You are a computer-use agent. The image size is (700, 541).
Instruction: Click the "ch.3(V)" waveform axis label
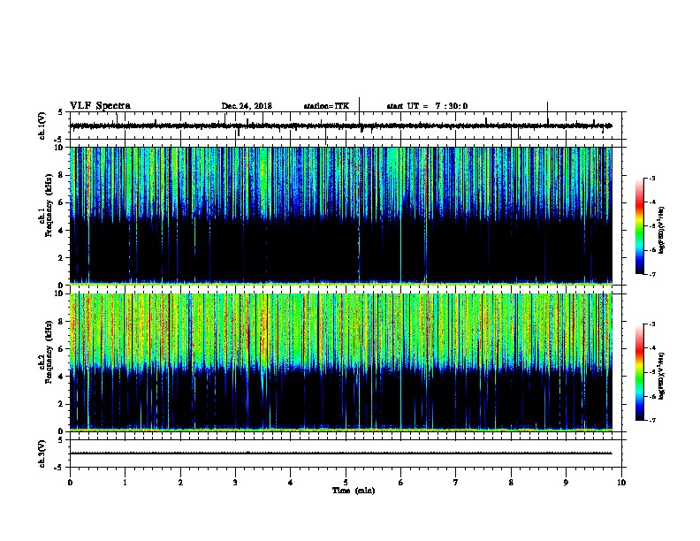(42, 453)
